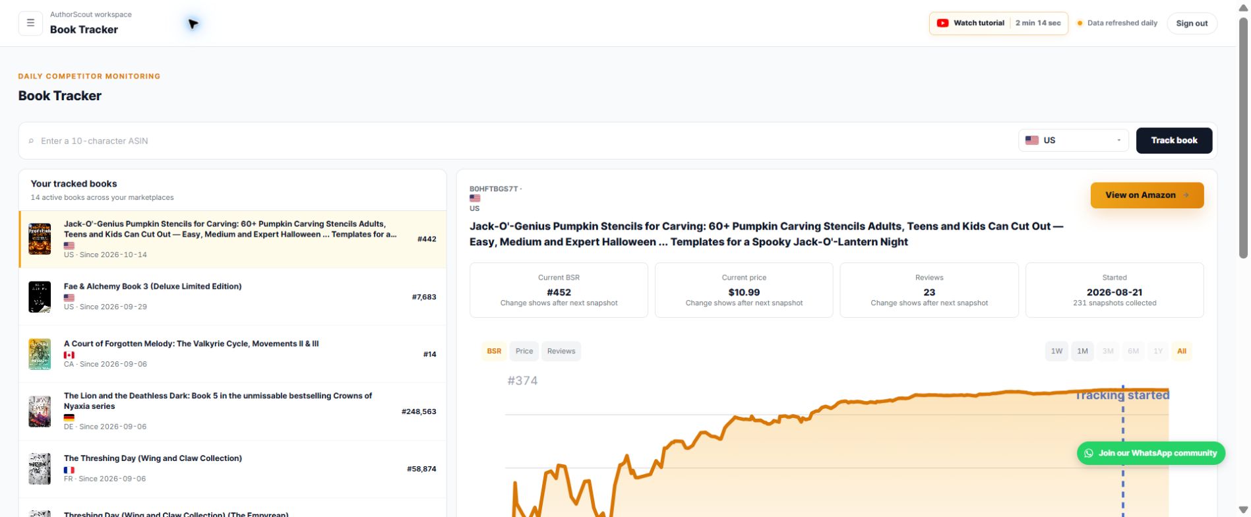Join the WhatsApp community
Image resolution: width=1251 pixels, height=517 pixels.
pos(1151,453)
